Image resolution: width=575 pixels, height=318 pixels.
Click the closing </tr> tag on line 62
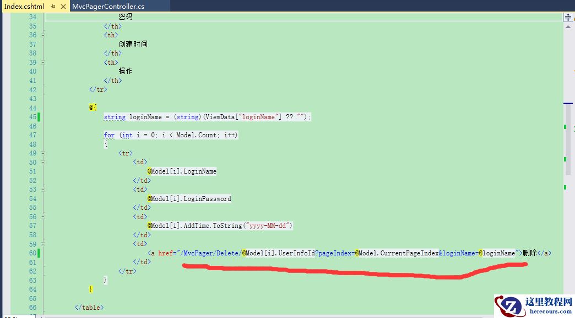(x=127, y=271)
